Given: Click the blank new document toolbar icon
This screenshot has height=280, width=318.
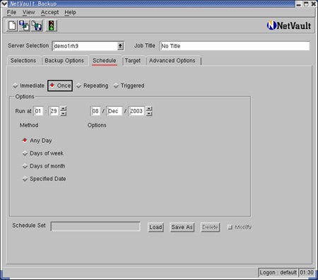Looking at the screenshot, I should 12,25.
